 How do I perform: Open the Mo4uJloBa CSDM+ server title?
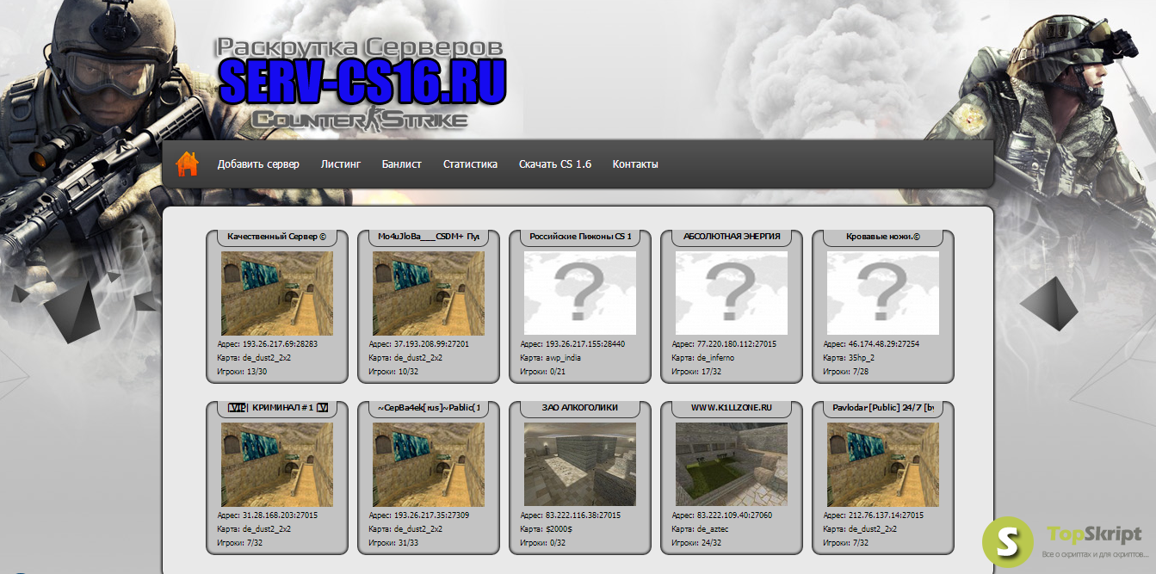point(429,236)
